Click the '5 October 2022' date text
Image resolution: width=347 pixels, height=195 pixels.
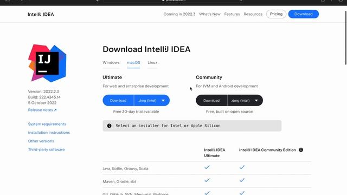pos(42,103)
